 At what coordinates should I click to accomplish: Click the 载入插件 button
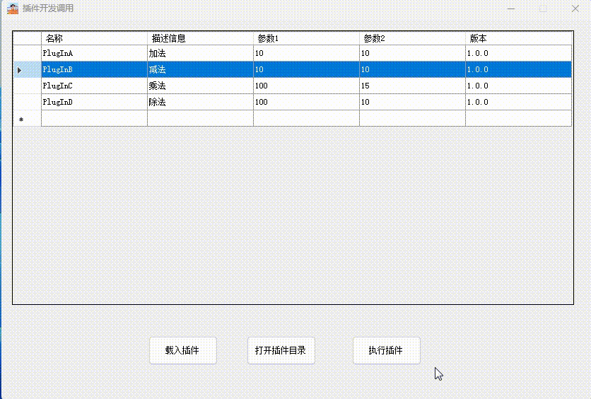click(182, 350)
